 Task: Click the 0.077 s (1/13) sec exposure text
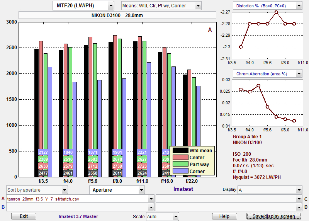253,166
